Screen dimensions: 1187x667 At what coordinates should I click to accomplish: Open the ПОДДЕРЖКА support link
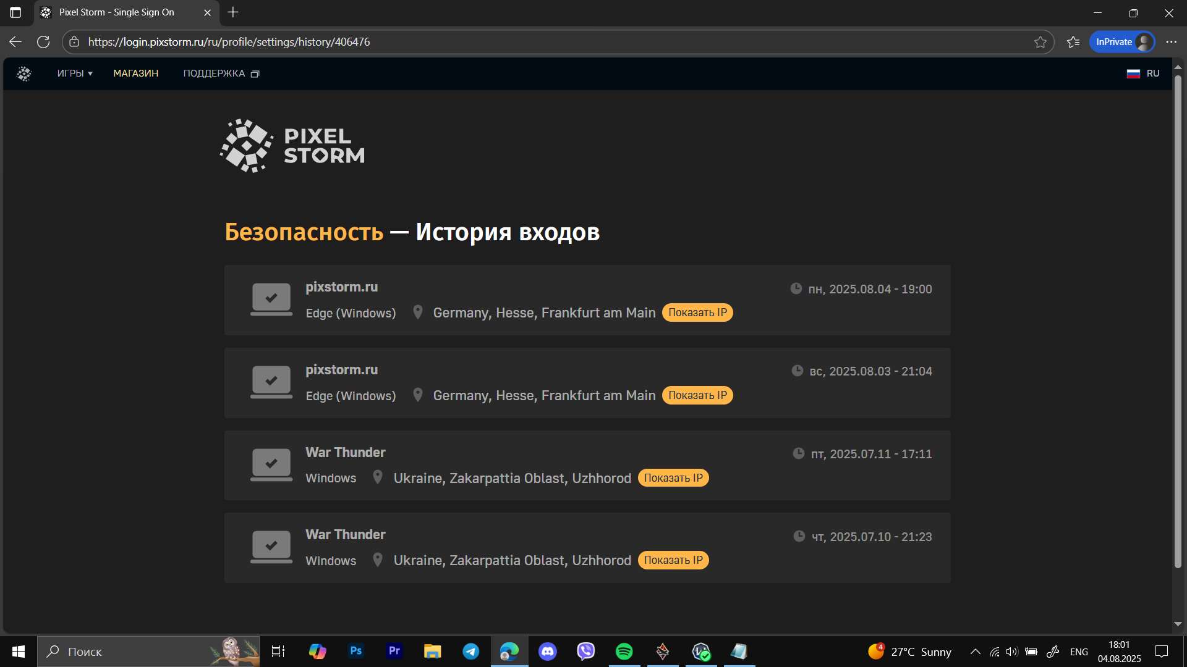tap(221, 73)
